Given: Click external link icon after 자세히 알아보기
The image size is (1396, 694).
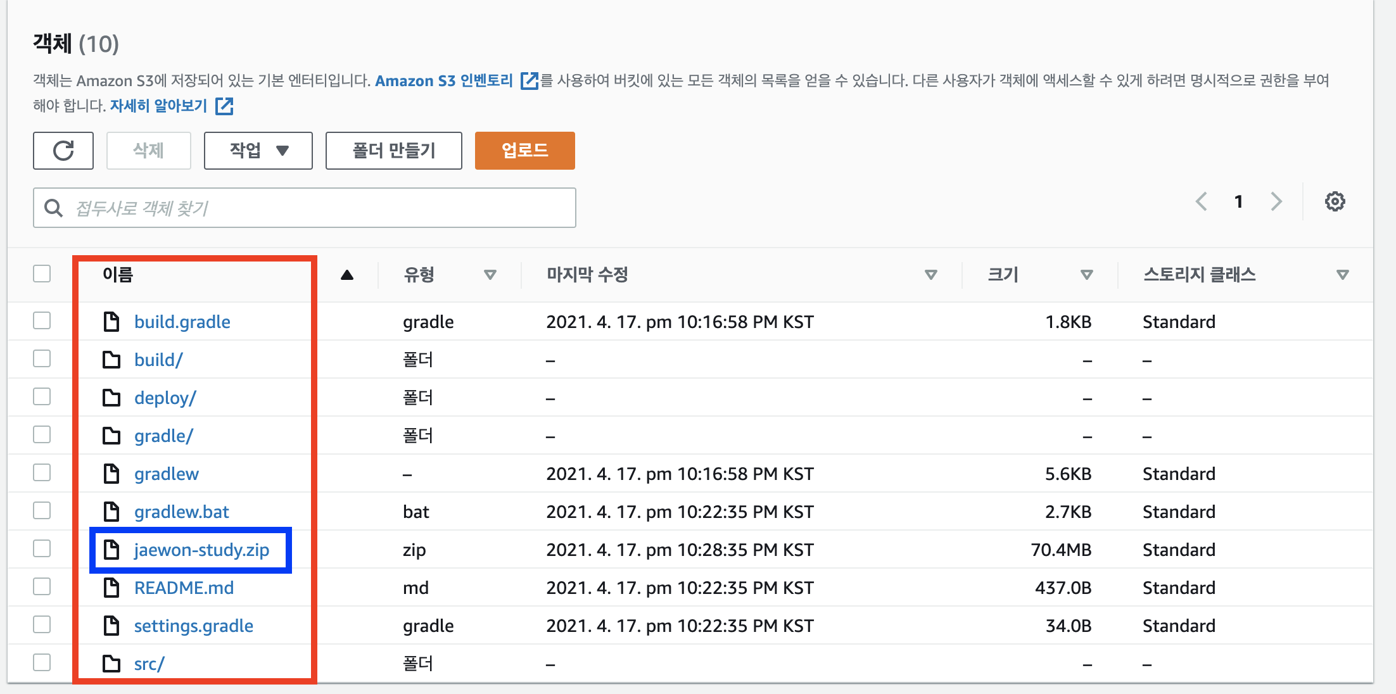Looking at the screenshot, I should point(224,106).
